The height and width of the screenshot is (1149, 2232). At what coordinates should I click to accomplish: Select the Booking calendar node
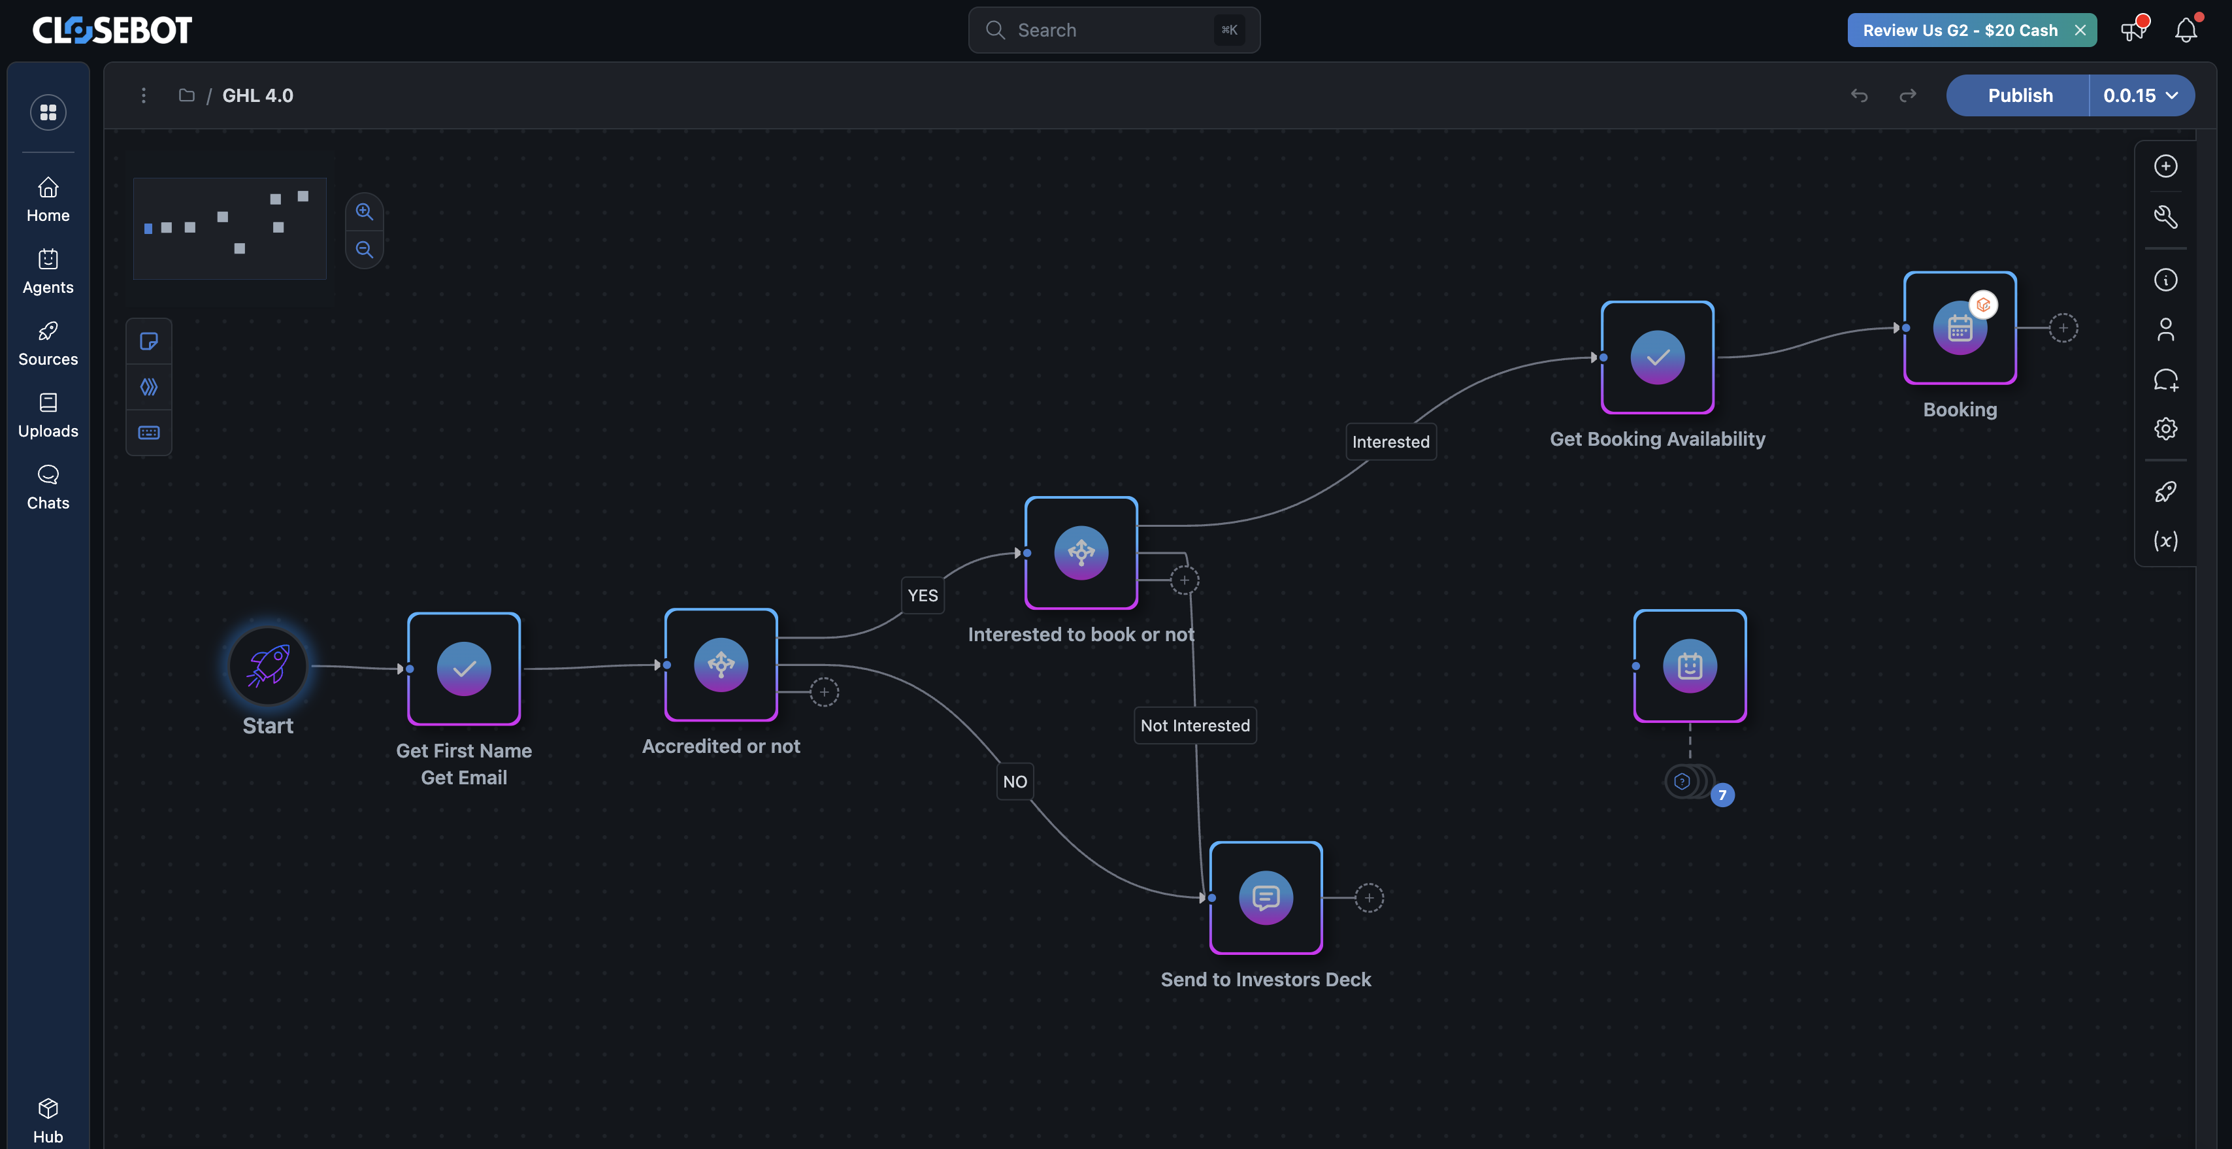tap(1960, 327)
